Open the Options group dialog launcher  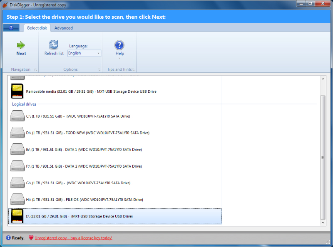coord(99,70)
